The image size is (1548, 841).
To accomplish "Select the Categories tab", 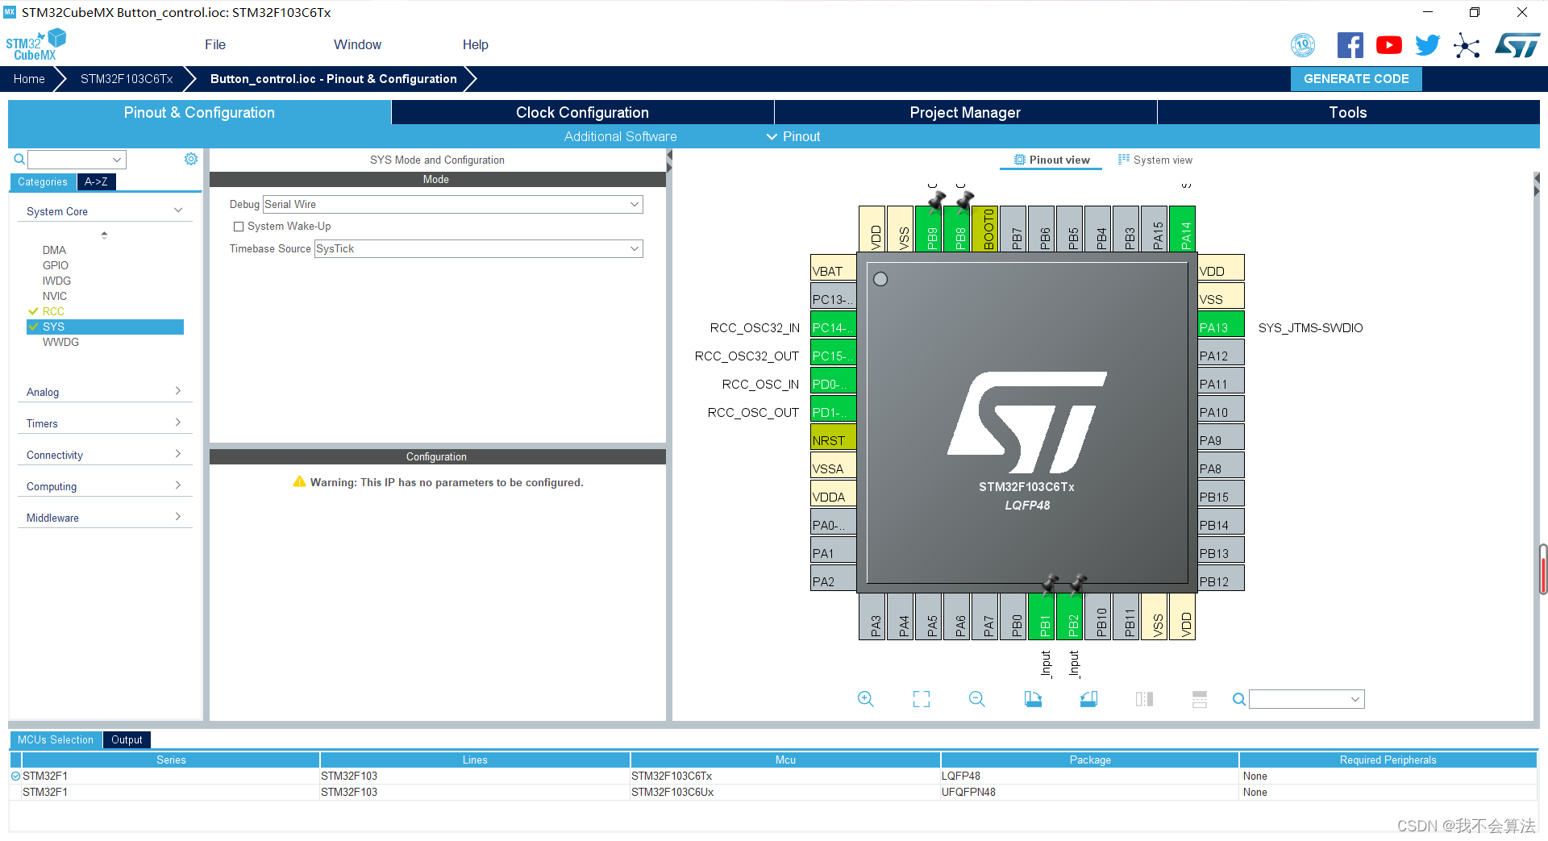I will click(43, 182).
